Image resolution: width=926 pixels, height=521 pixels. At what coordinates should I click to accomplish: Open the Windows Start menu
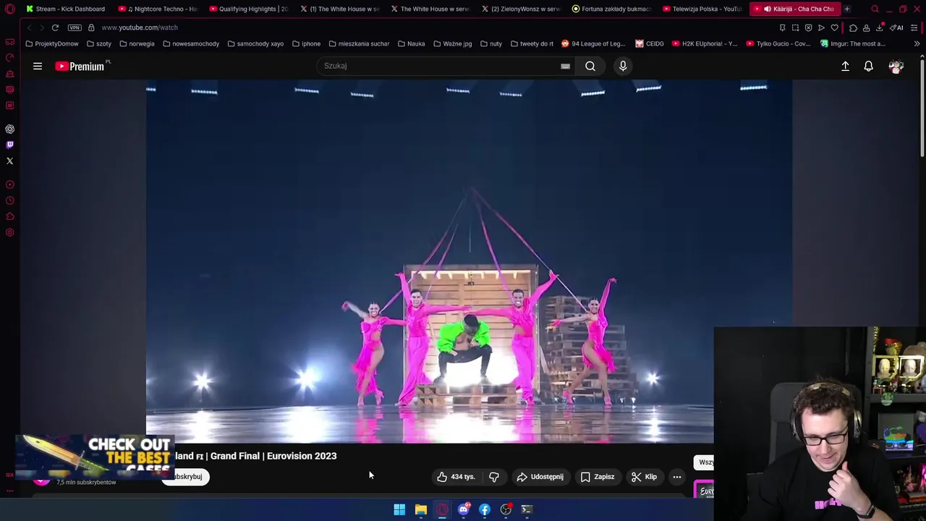[399, 509]
